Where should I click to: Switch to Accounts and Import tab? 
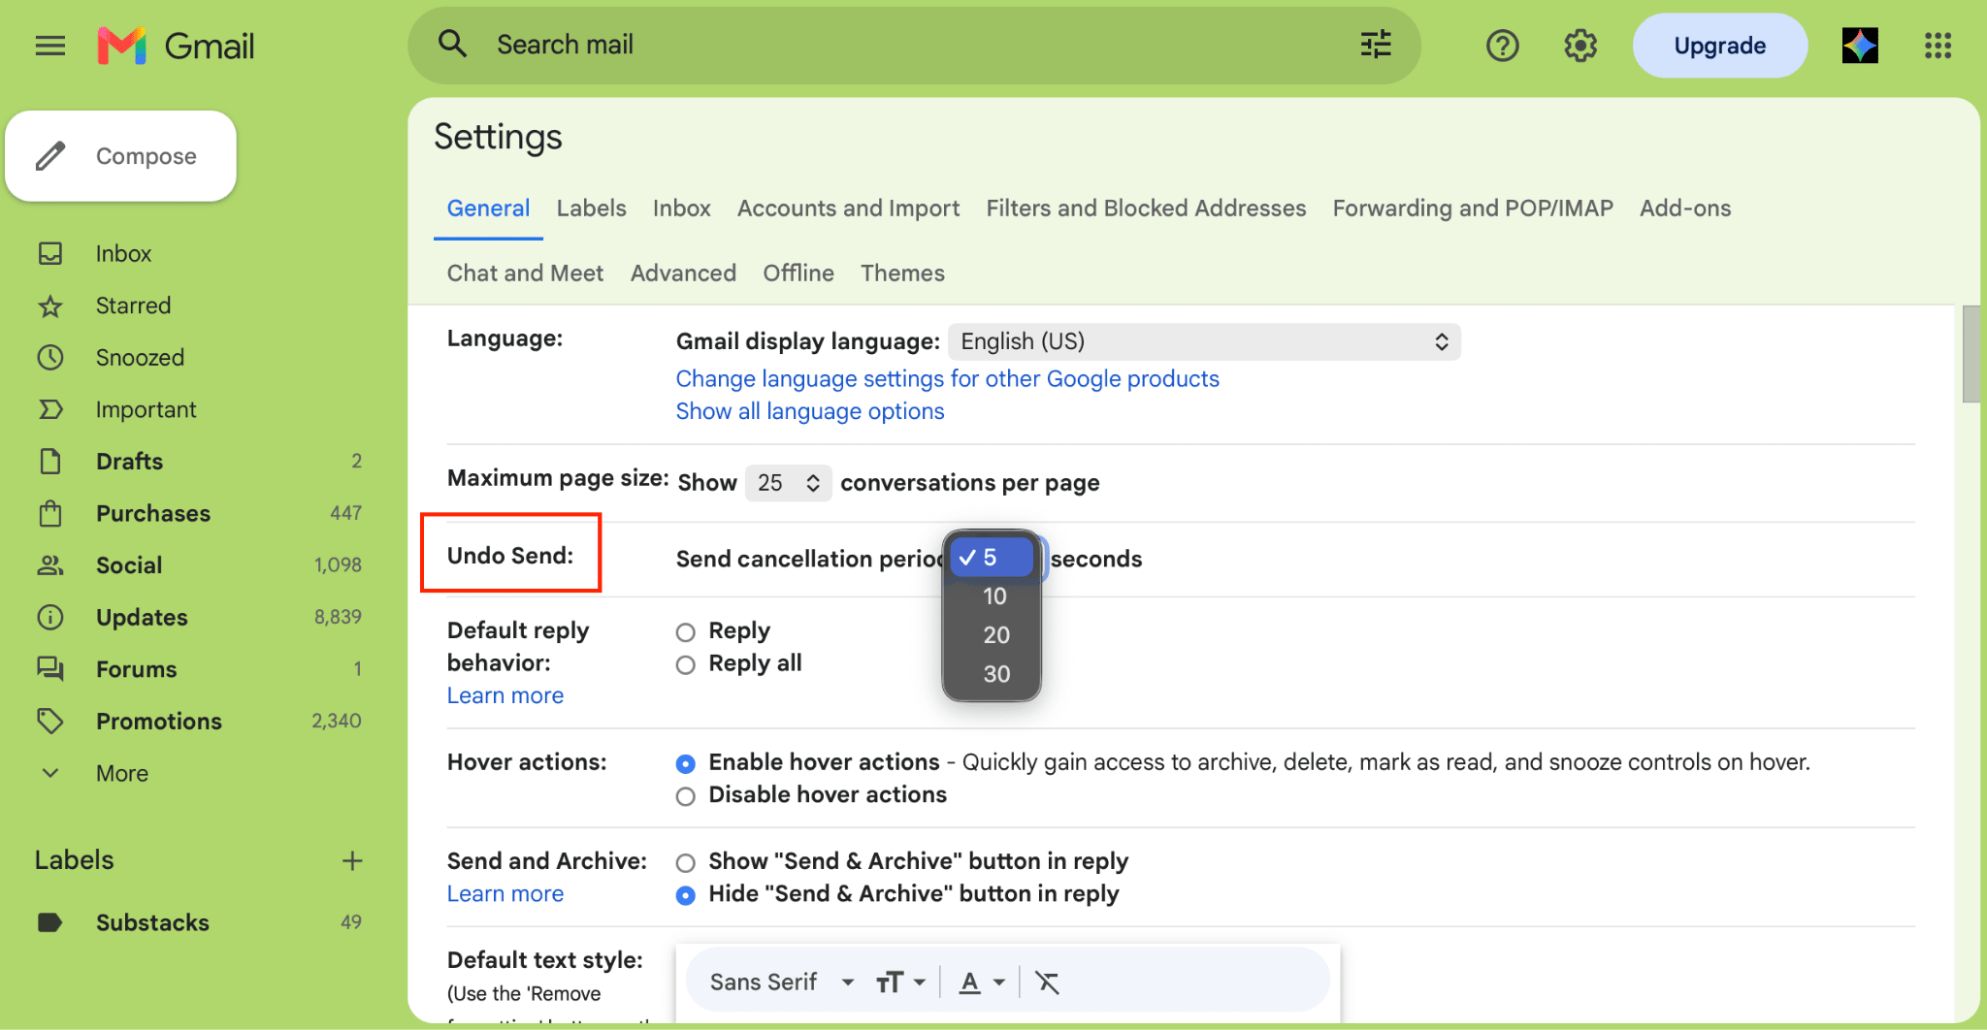point(848,209)
